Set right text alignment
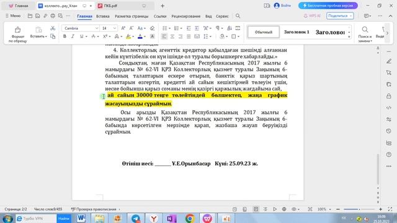This screenshot has height=223, width=397. pyautogui.click(x=181, y=37)
